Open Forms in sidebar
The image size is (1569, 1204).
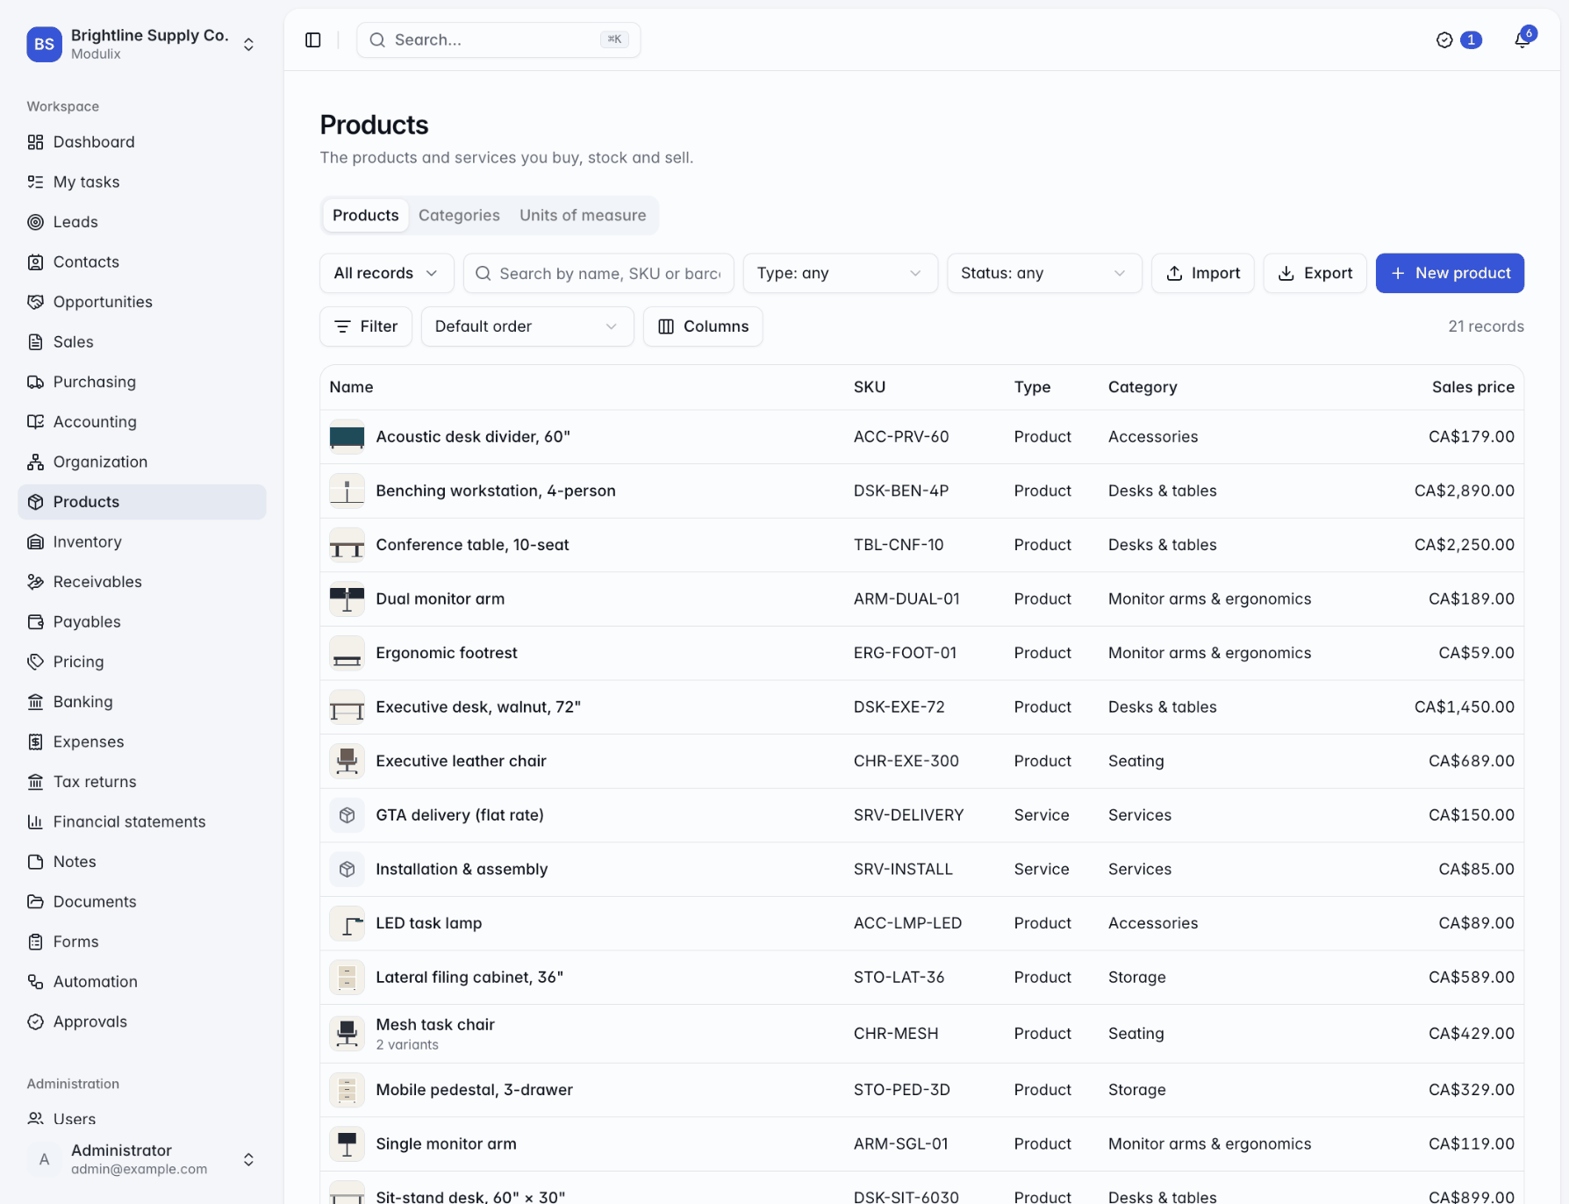point(142,942)
